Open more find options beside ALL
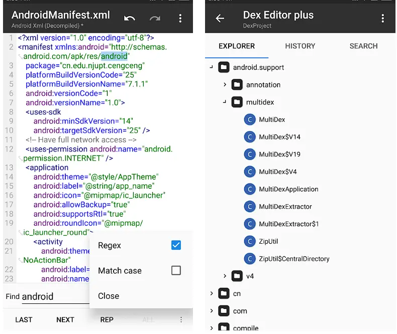The width and height of the screenshot is (397, 334). pyautogui.click(x=181, y=319)
